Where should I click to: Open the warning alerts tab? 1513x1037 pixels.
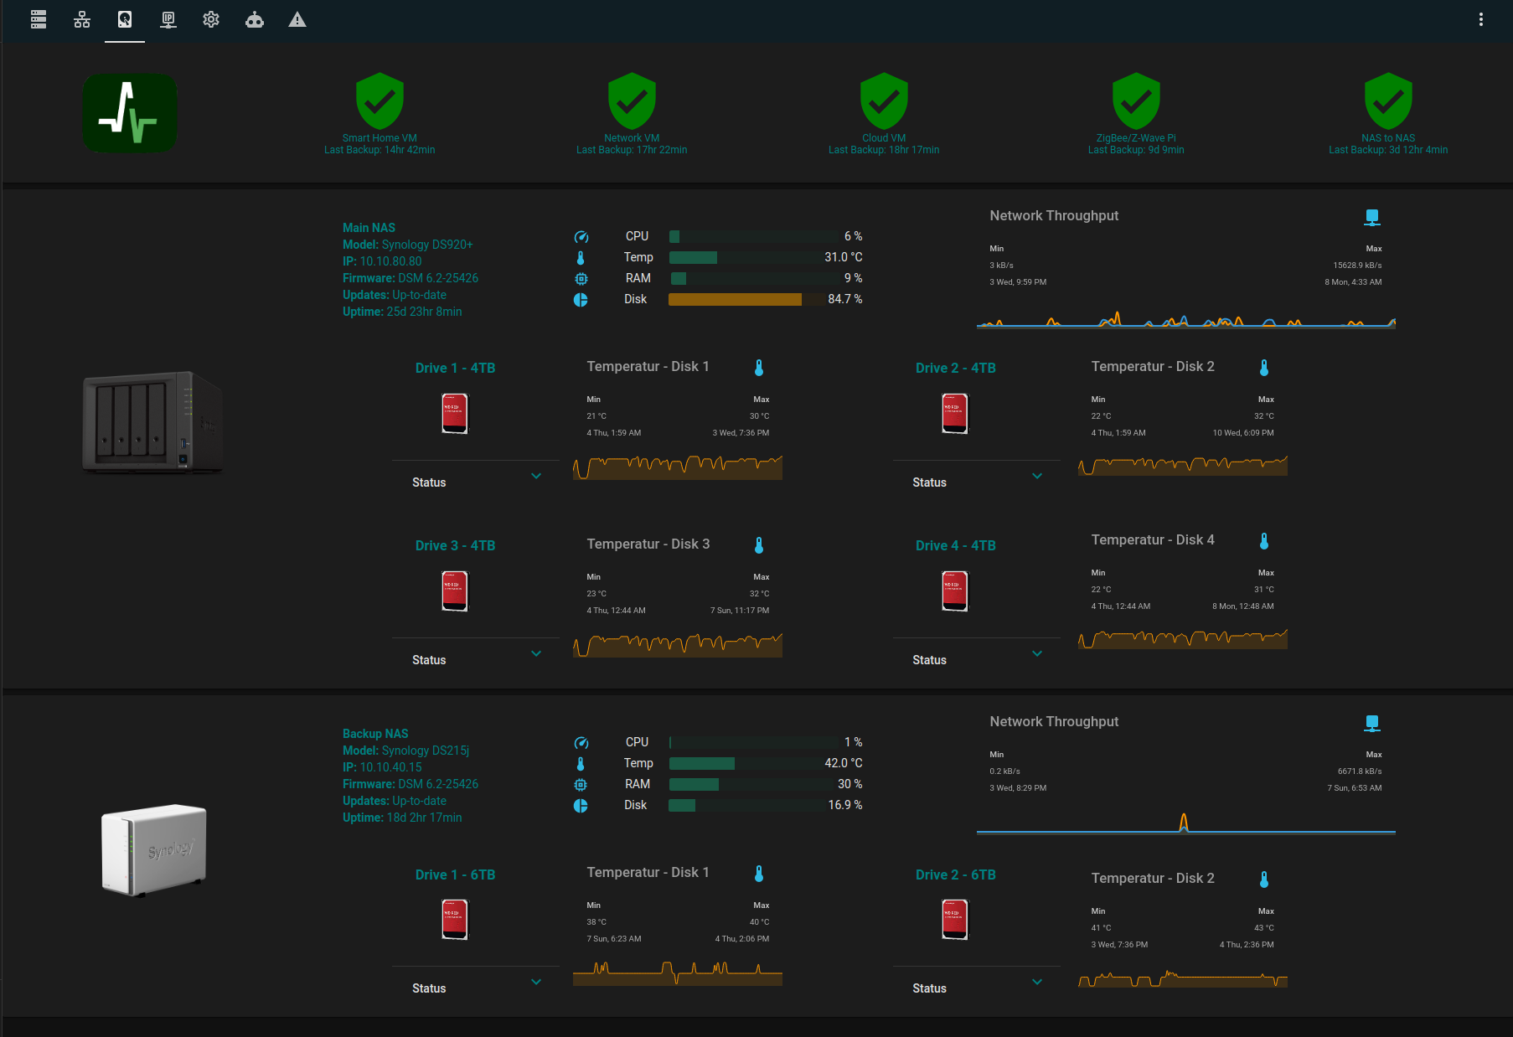pos(297,19)
